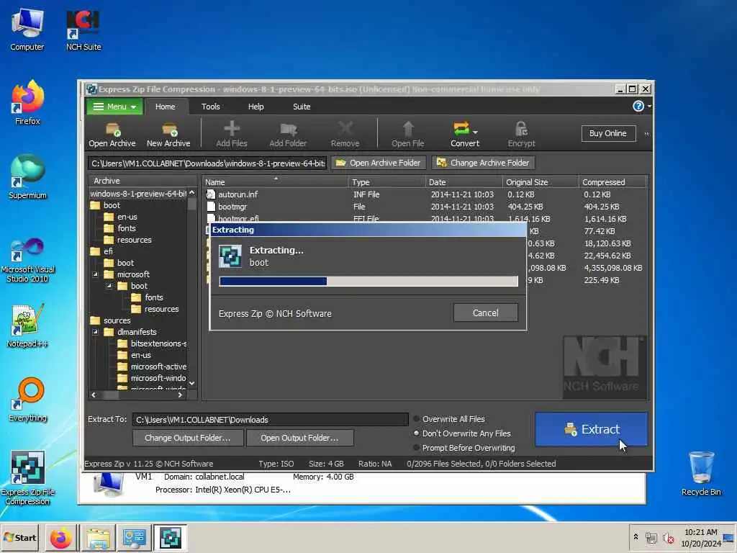Viewport: 737px width, 553px height.
Task: Create a New Archive from toolbar
Action: click(168, 135)
